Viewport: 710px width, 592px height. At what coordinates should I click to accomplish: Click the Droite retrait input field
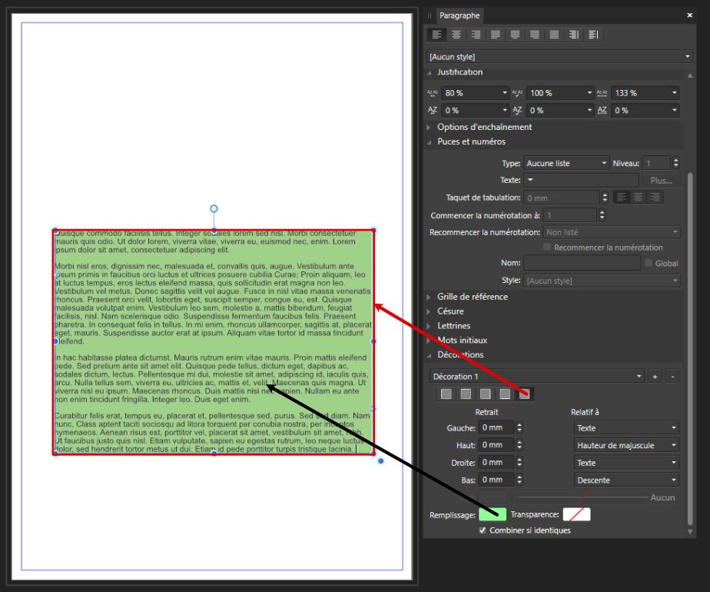497,463
